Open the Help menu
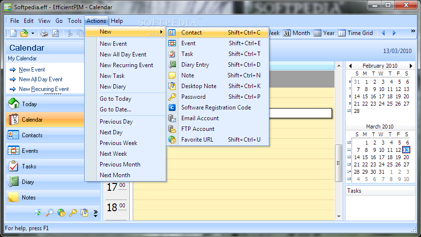Image resolution: width=421 pixels, height=237 pixels. 117,21
